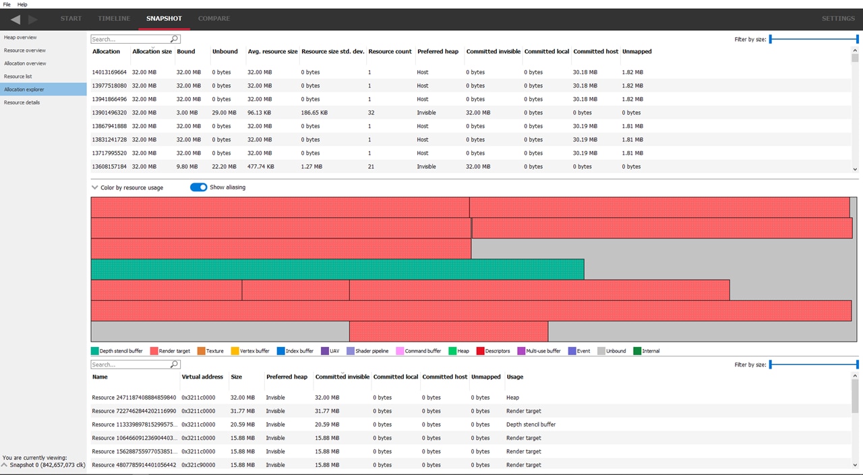The image size is (863, 475).
Task: Click the snapshot chevron icon at bottom left
Action: [5, 465]
